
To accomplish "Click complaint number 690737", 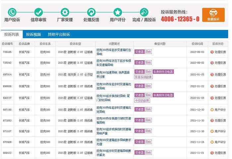I will pyautogui.click(x=7, y=98).
